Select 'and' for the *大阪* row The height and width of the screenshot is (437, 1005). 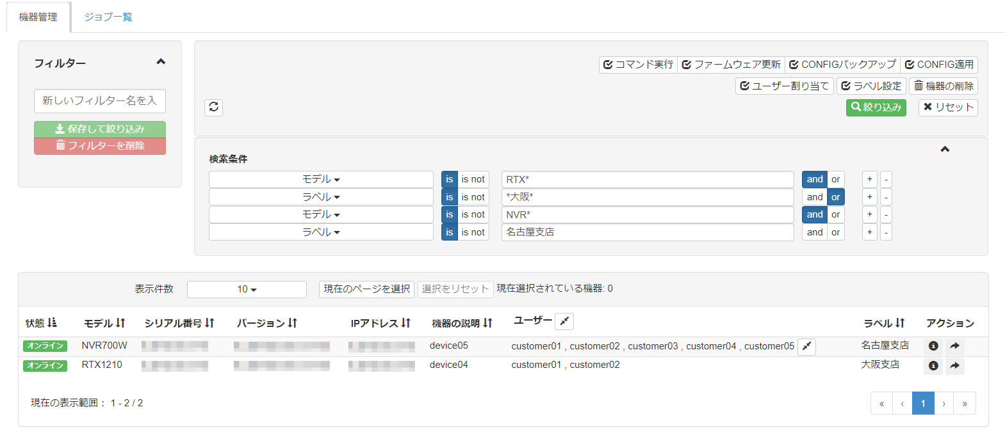click(815, 197)
